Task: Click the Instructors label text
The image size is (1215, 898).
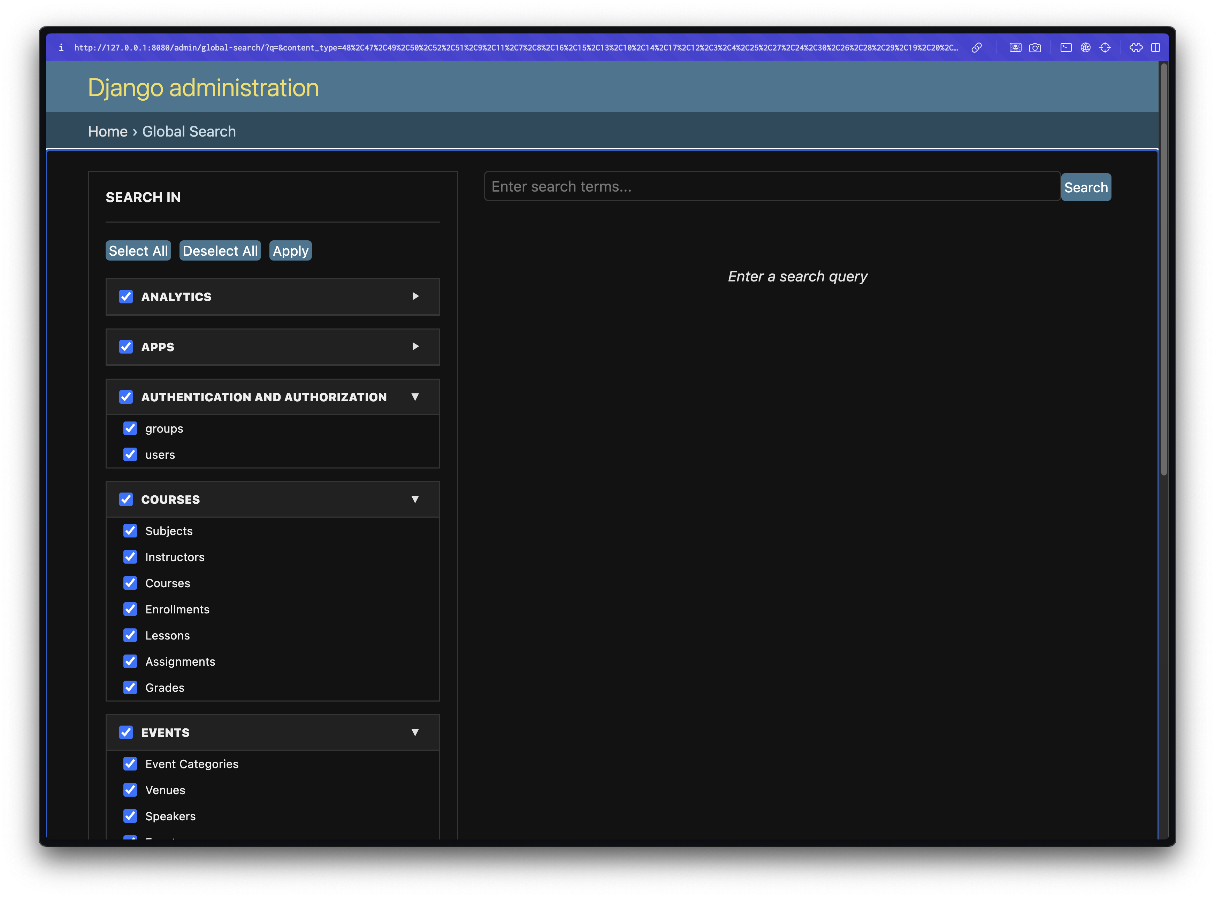Action: (175, 557)
